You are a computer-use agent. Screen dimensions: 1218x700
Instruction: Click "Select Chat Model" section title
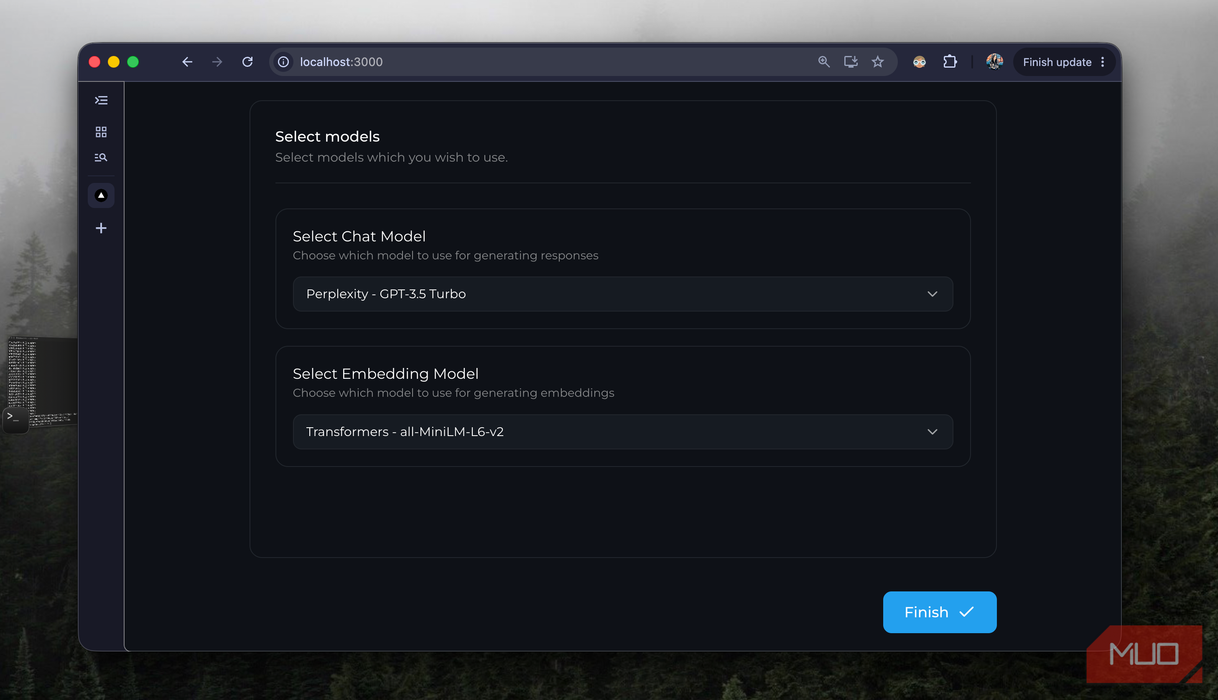click(359, 236)
